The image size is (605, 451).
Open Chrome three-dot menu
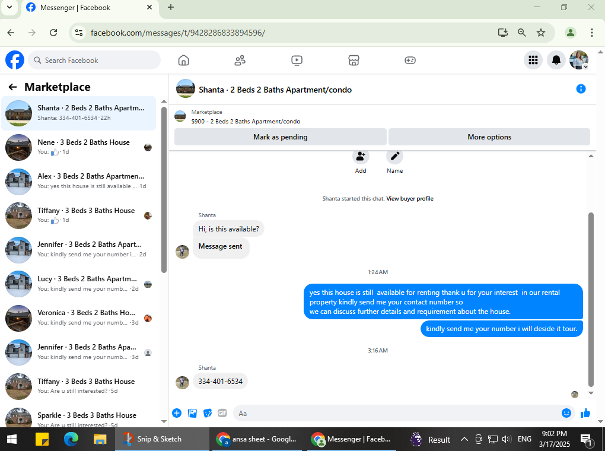pos(591,33)
